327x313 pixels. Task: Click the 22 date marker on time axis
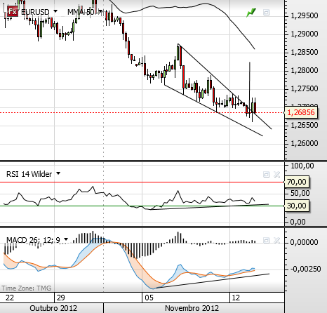pyautogui.click(x=10, y=298)
